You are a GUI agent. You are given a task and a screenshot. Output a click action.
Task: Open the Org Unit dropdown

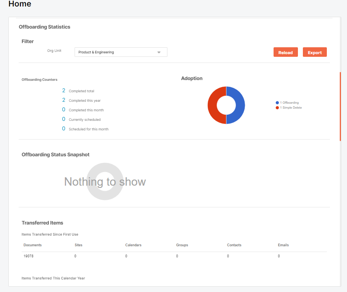121,52
